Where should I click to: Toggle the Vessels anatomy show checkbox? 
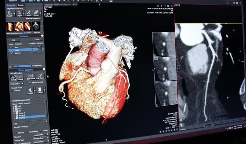pyautogui.click(x=12, y=53)
